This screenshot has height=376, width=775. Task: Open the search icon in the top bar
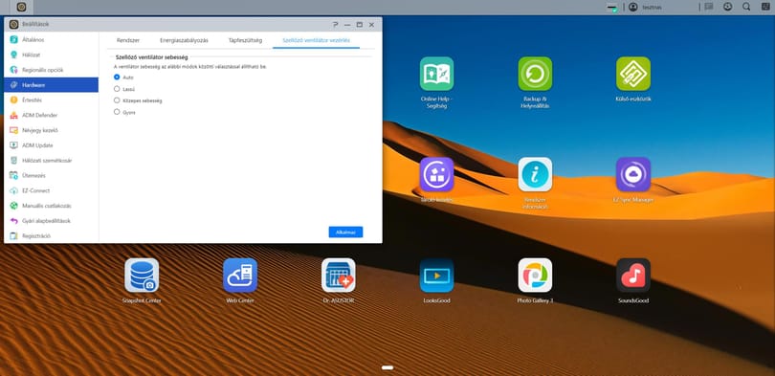coord(746,7)
